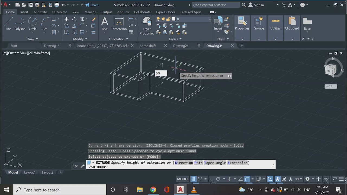Screen dimensions: 347x195
Task: Activate the Rotate tool
Action: [x=74, y=19]
